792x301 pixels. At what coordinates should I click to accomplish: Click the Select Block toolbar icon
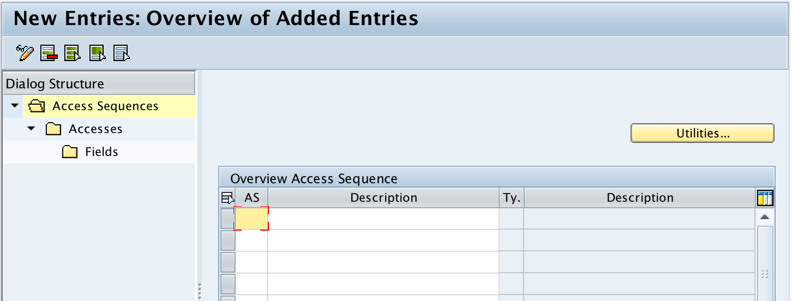(x=97, y=53)
